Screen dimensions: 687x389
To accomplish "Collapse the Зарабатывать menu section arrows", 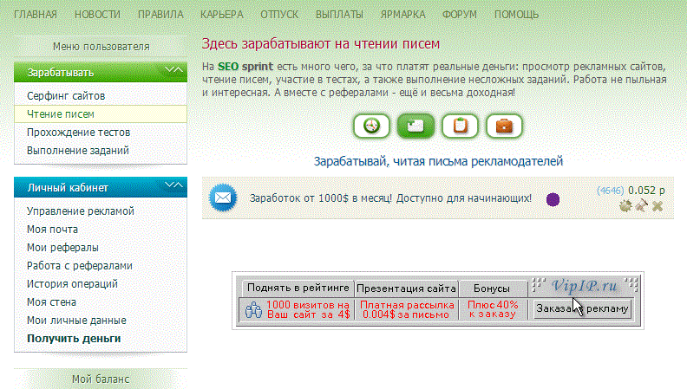I will click(173, 71).
